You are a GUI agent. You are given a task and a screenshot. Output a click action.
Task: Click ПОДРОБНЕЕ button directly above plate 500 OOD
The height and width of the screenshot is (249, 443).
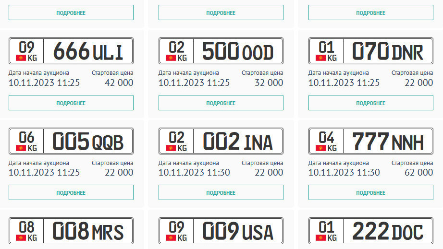click(221, 13)
